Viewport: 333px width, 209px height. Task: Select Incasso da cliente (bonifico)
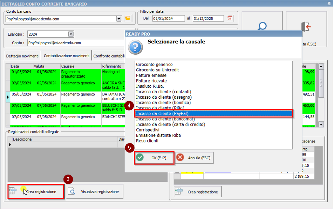point(214,103)
